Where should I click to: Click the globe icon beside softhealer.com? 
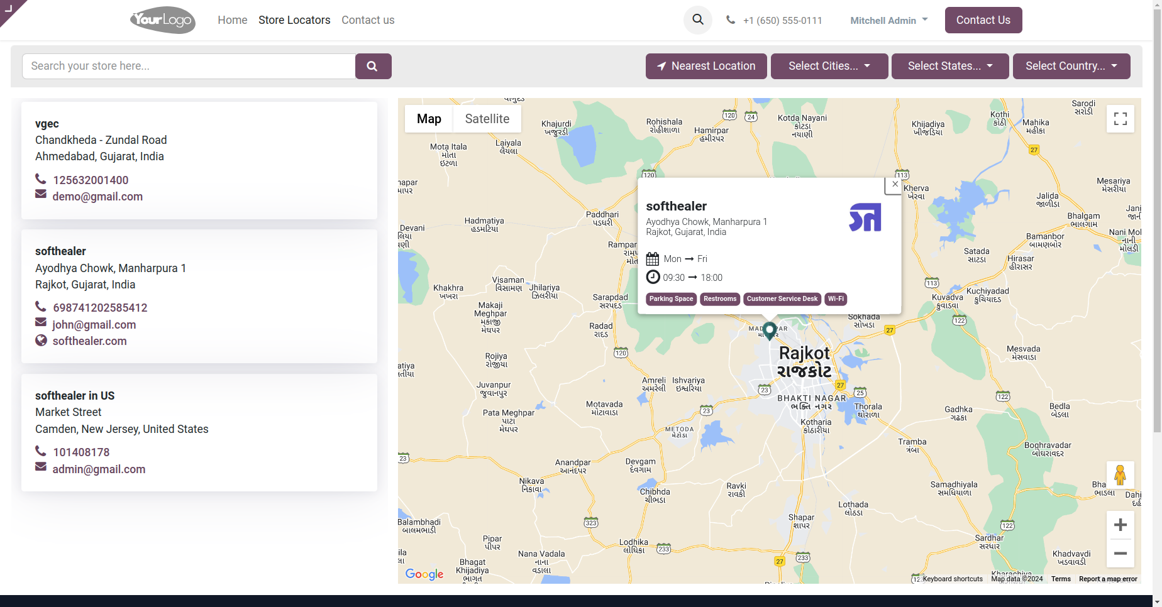(x=41, y=341)
